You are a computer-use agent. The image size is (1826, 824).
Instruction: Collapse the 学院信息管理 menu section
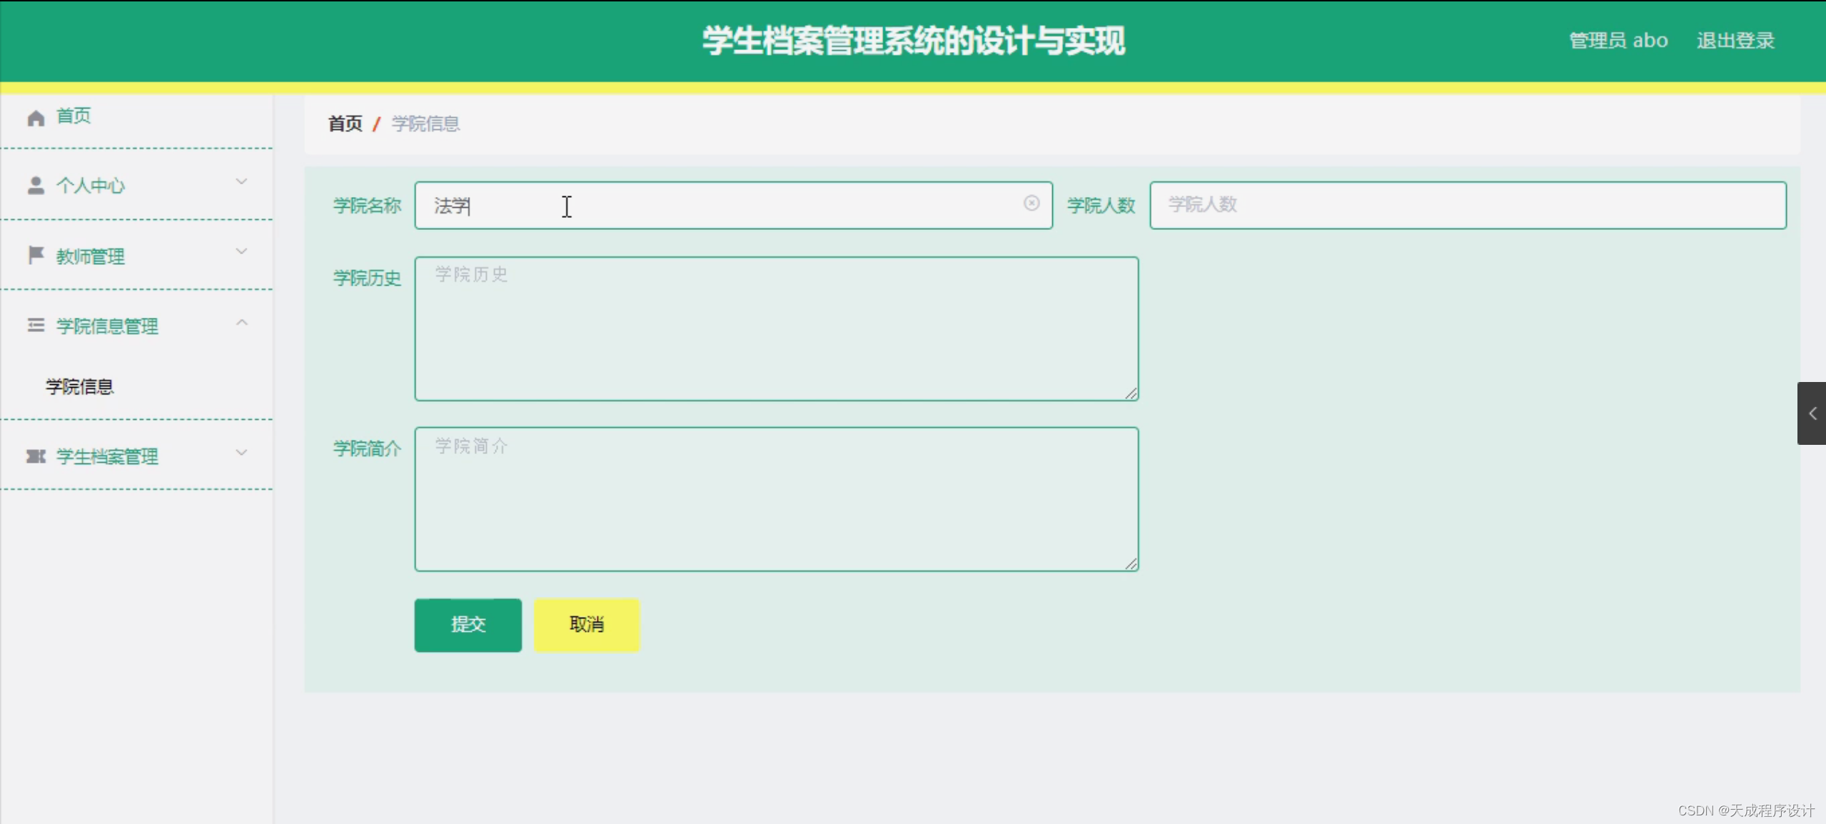click(242, 323)
